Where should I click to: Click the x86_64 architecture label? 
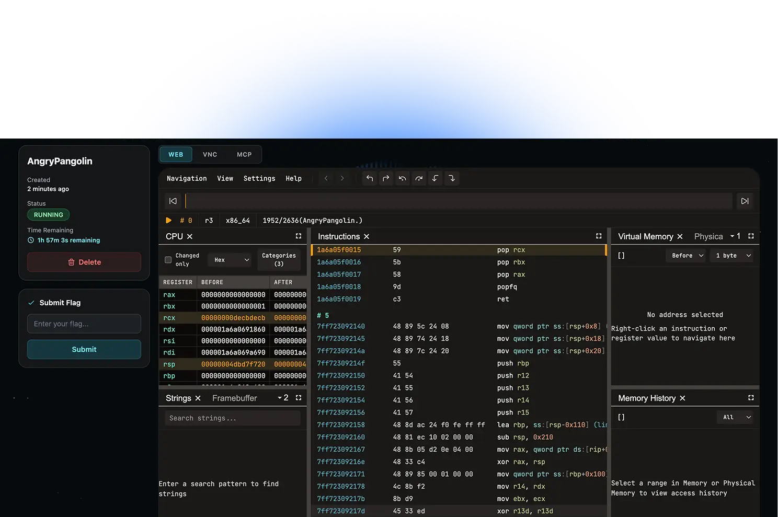click(238, 221)
